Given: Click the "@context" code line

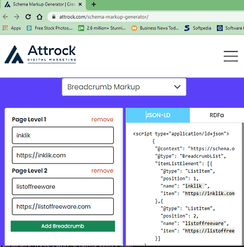Looking at the screenshot, I should (195, 148).
